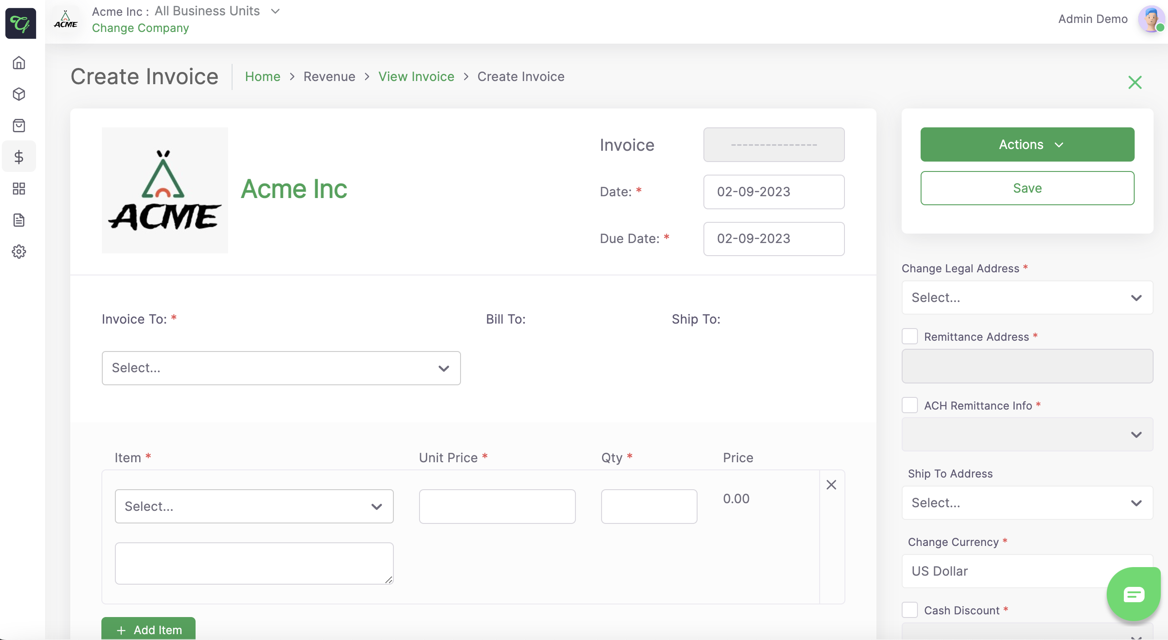Open the document Reports icon in the sidebar
1168x640 pixels.
coord(18,220)
